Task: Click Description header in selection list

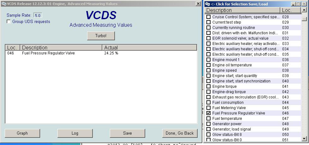Action: click(242, 10)
